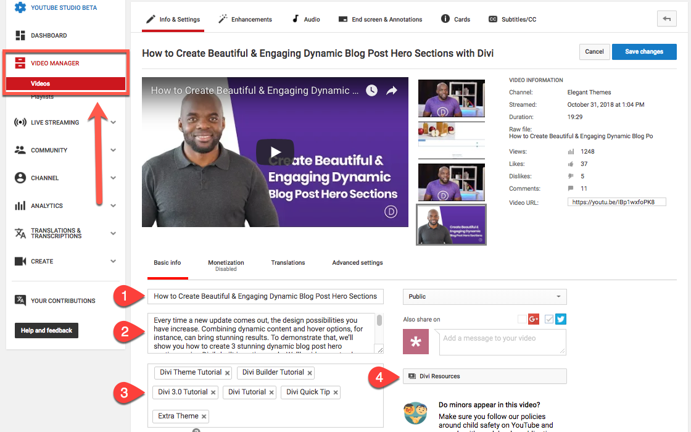The width and height of the screenshot is (691, 432).
Task: Remove the Divi Quick Tip tag
Action: coord(335,393)
